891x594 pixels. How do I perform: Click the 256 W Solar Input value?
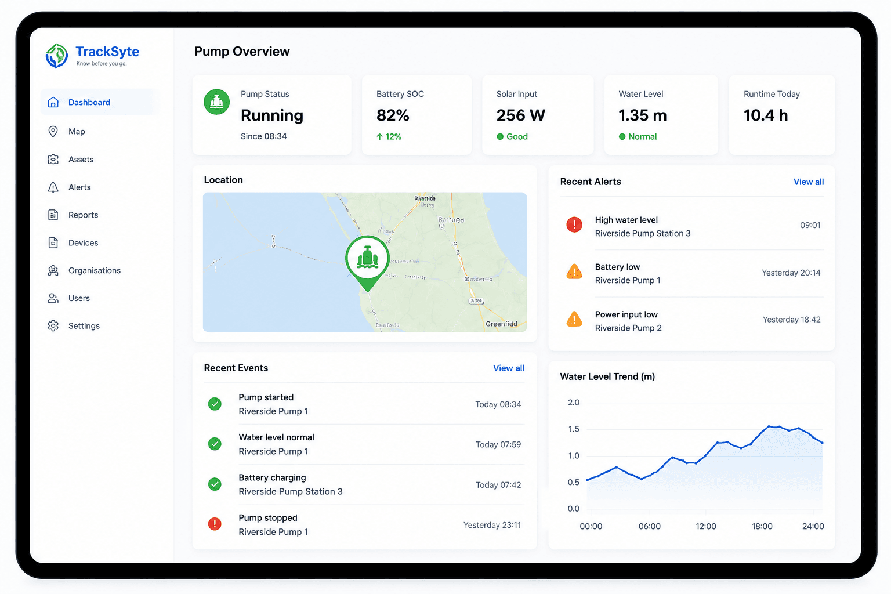point(521,115)
